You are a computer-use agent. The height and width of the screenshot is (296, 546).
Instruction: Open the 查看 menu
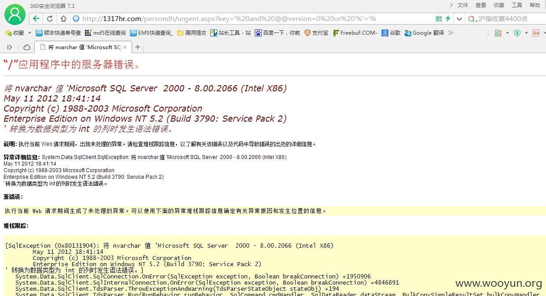481,5
